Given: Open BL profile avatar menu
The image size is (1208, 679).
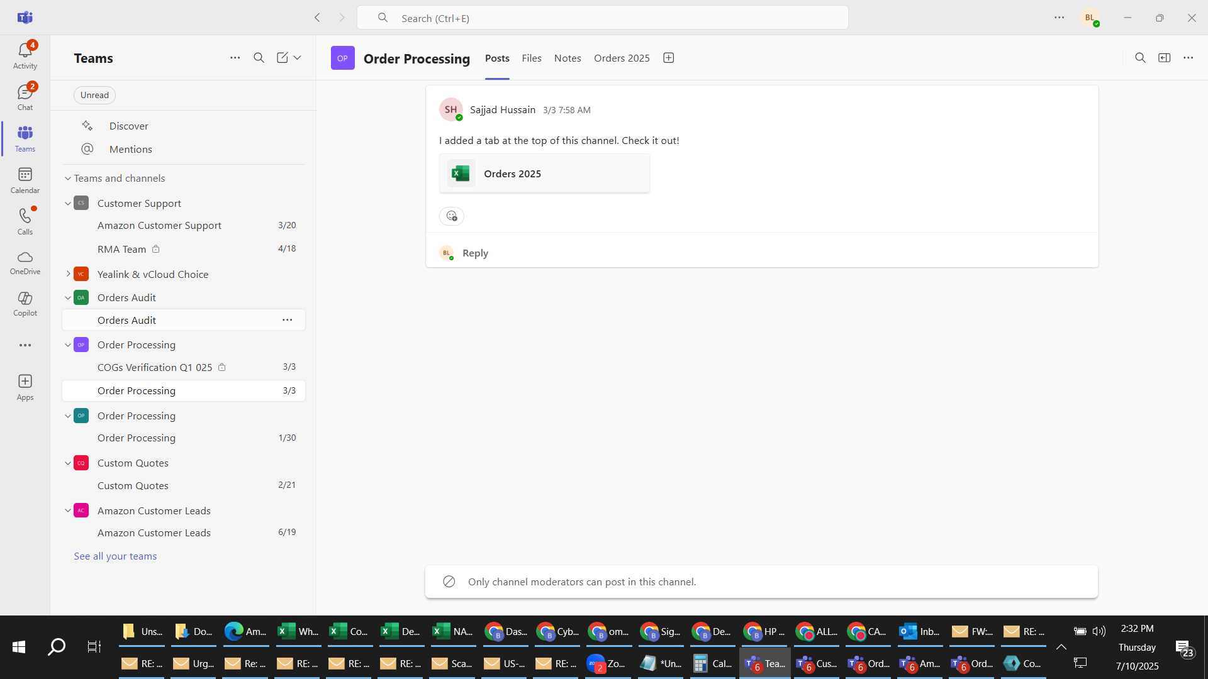Looking at the screenshot, I should pyautogui.click(x=1090, y=18).
